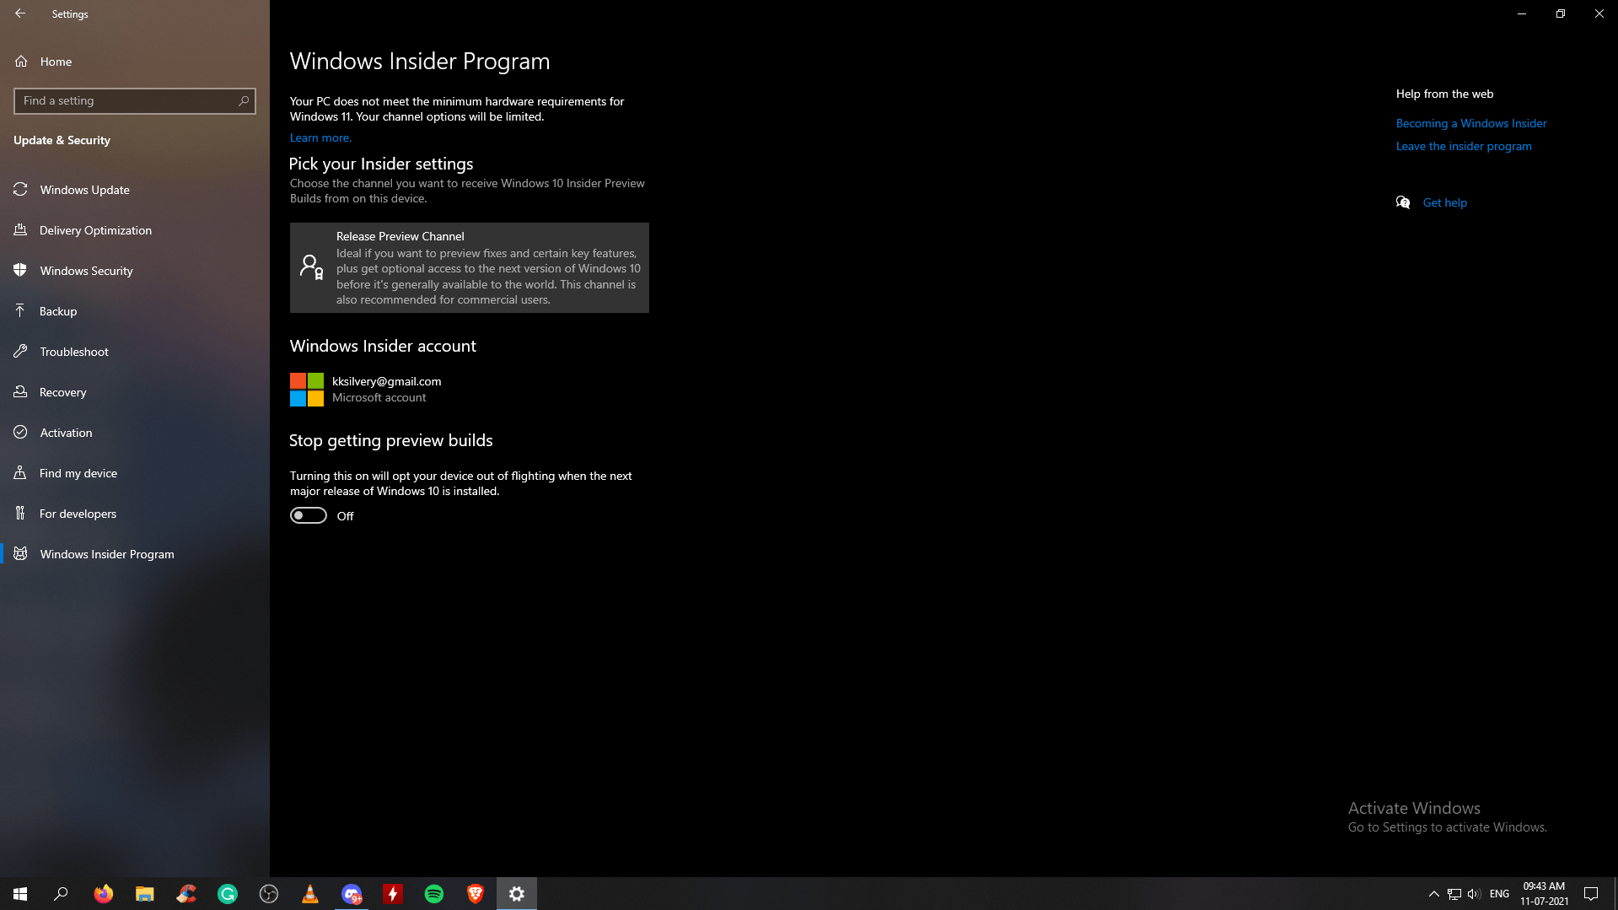1618x910 pixels.
Task: Click the Windows Security shield icon
Action: click(20, 270)
